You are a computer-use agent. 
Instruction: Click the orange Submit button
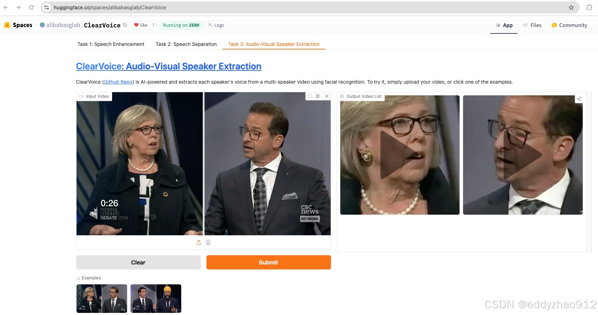pos(269,262)
